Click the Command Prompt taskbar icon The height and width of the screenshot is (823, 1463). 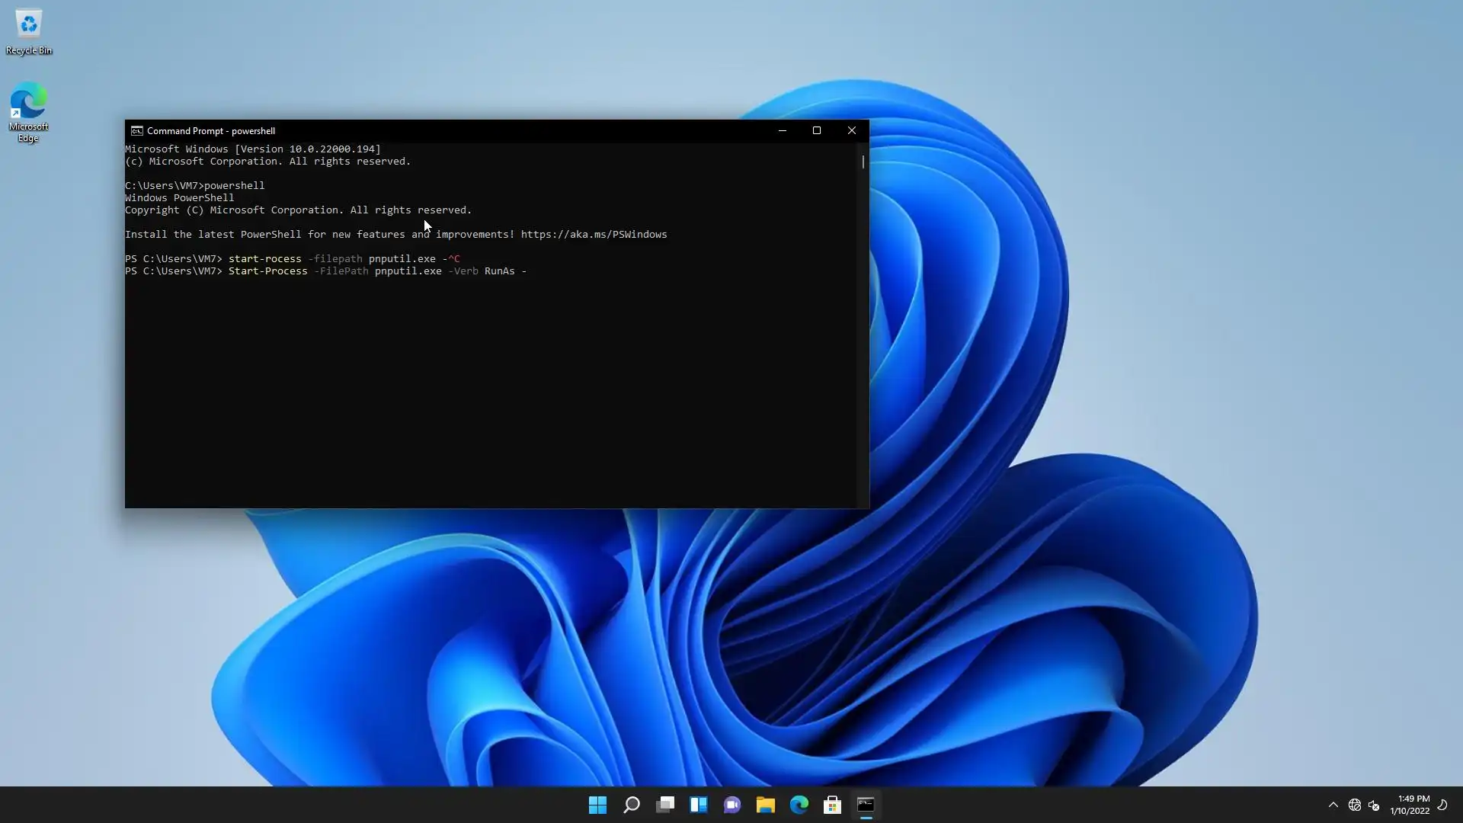click(866, 805)
